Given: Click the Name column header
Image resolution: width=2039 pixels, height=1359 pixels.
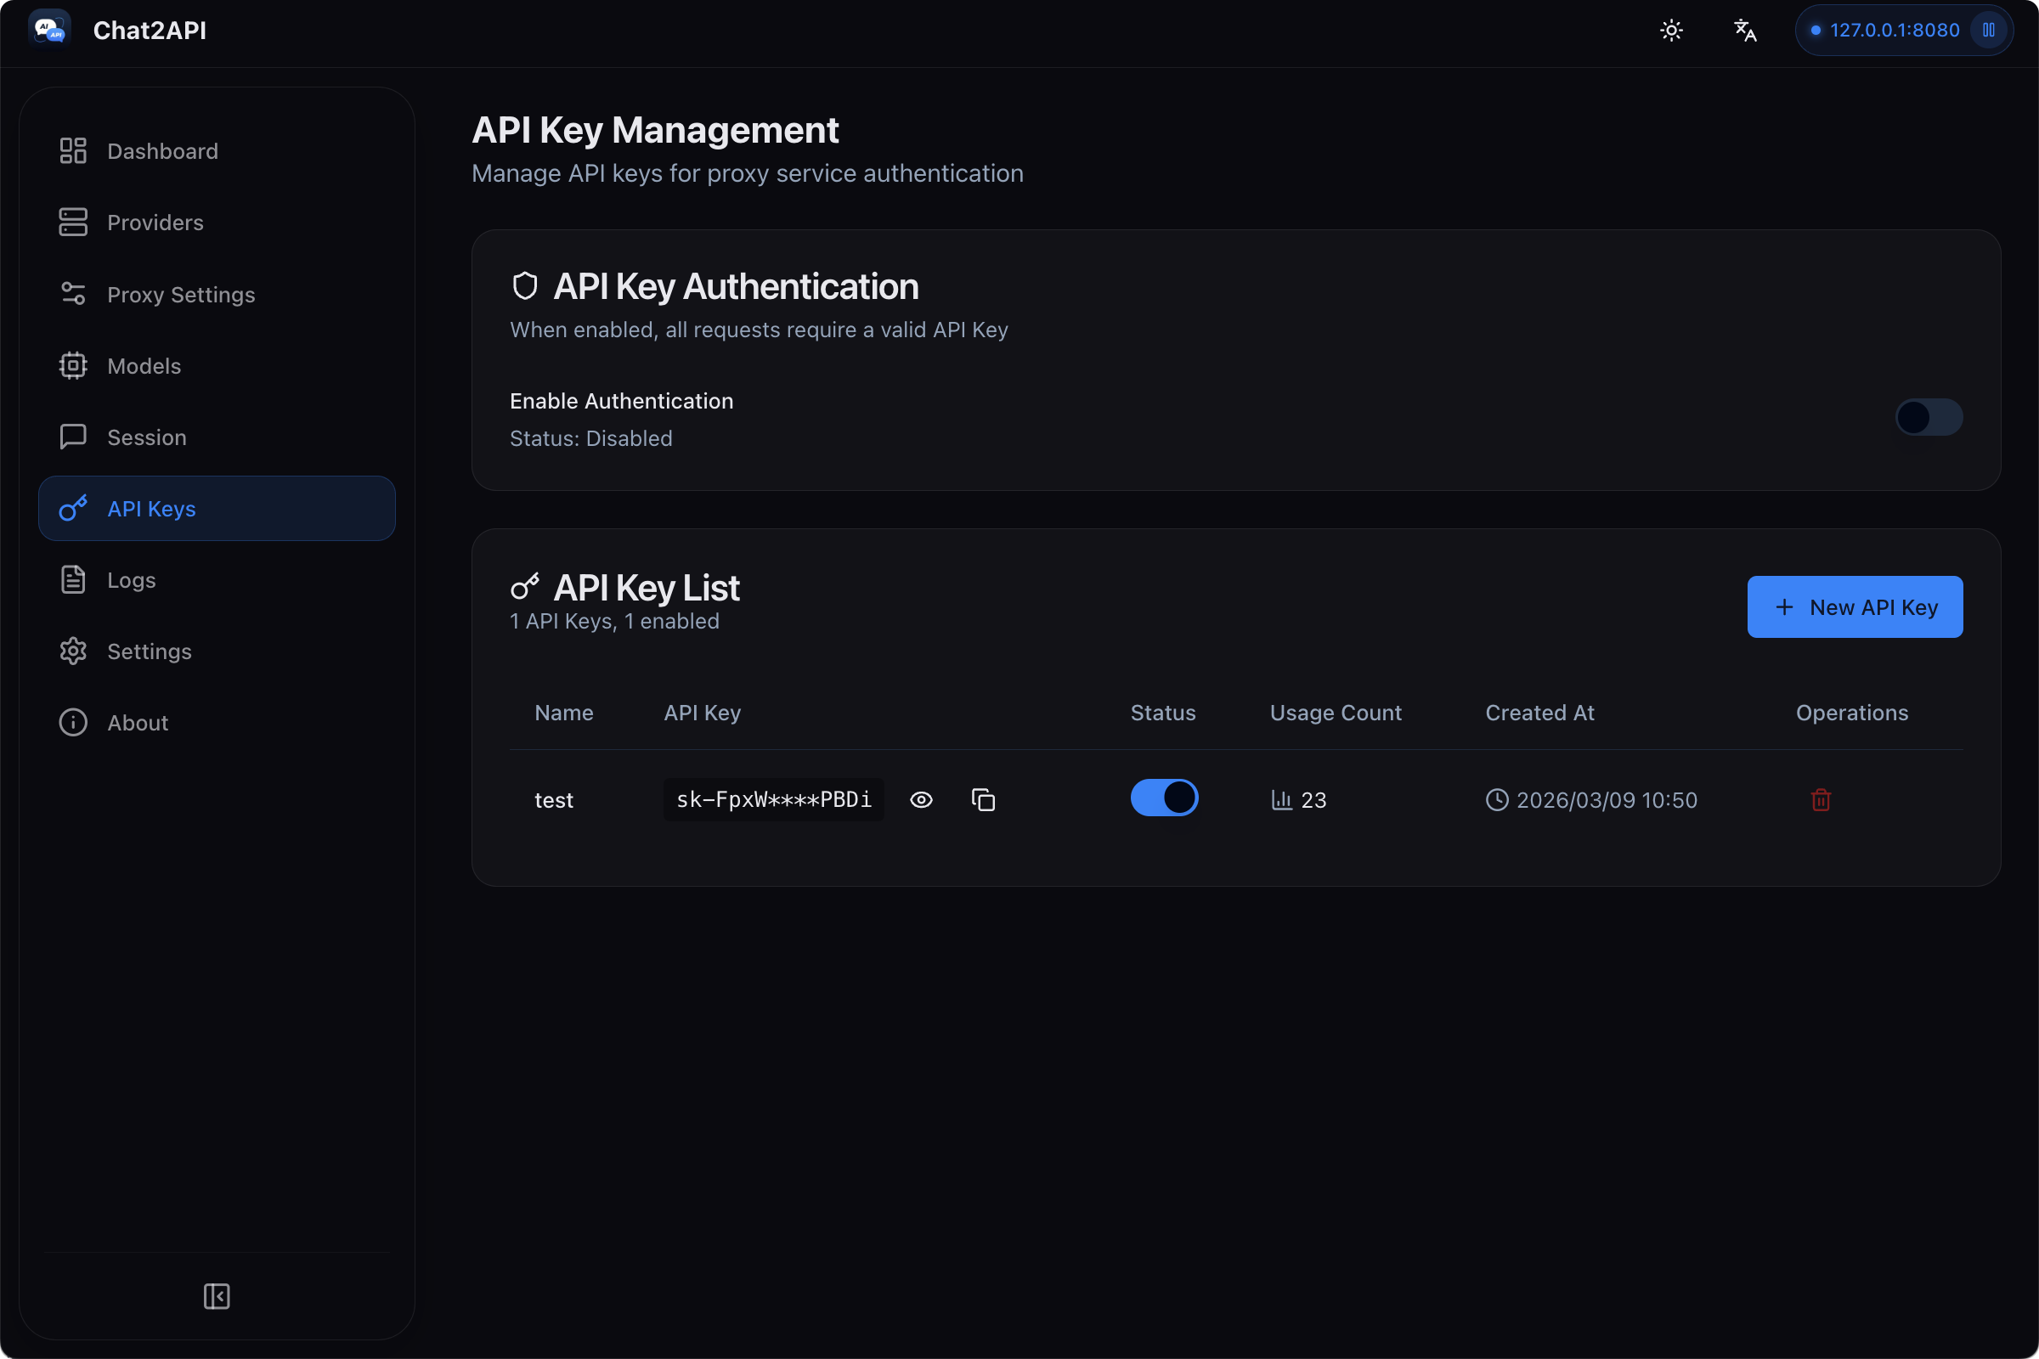Looking at the screenshot, I should [563, 713].
